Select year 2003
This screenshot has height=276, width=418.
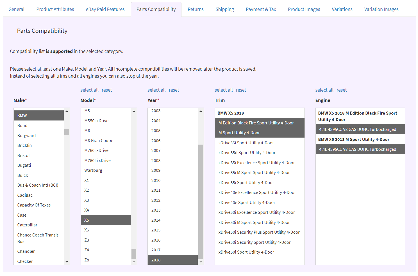(173, 111)
